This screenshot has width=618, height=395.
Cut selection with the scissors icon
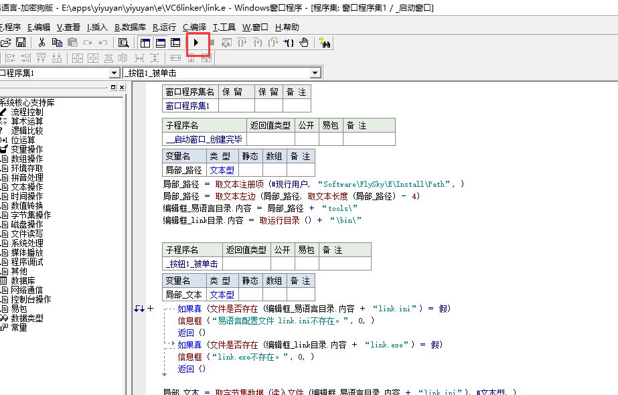[42, 43]
